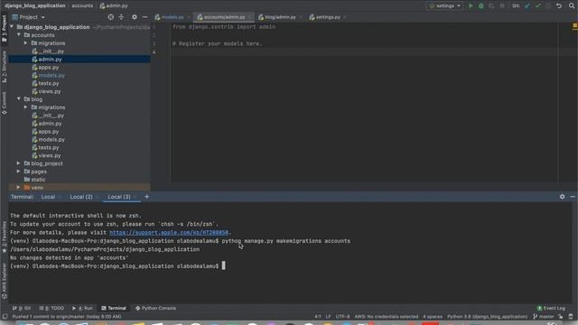Run the settings configuration with the green play icon
Screen dimensions: 578x325
coord(471,6)
